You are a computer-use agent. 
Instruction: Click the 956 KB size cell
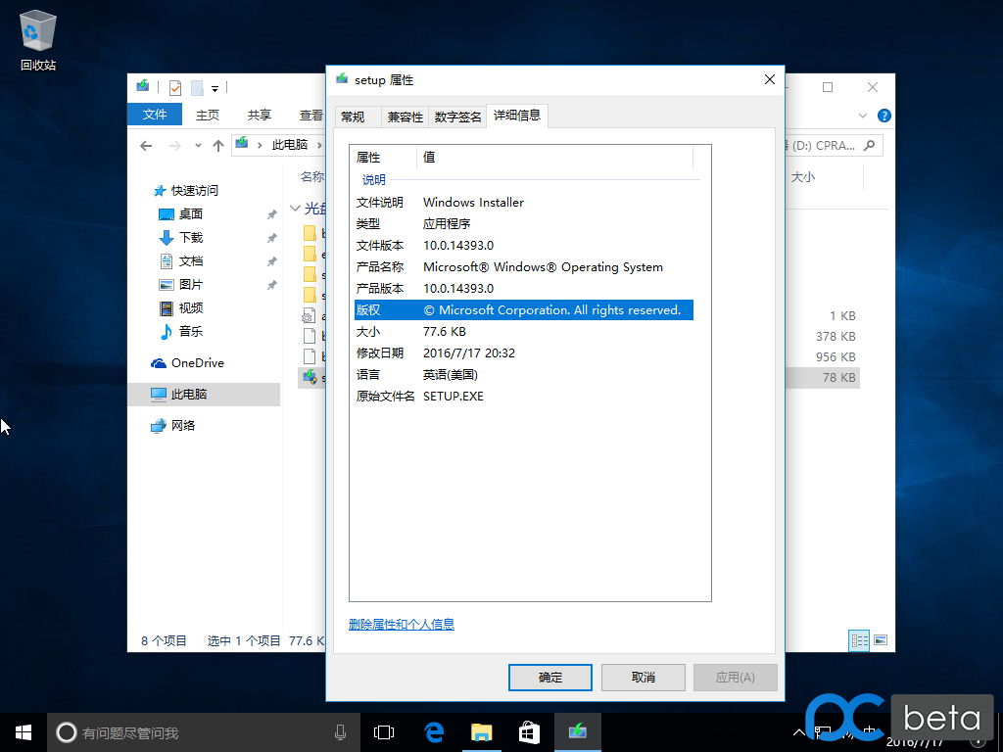(836, 356)
